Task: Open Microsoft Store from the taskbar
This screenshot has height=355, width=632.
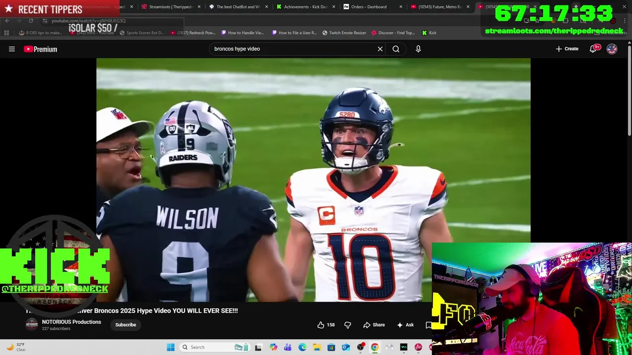Action: (331, 347)
